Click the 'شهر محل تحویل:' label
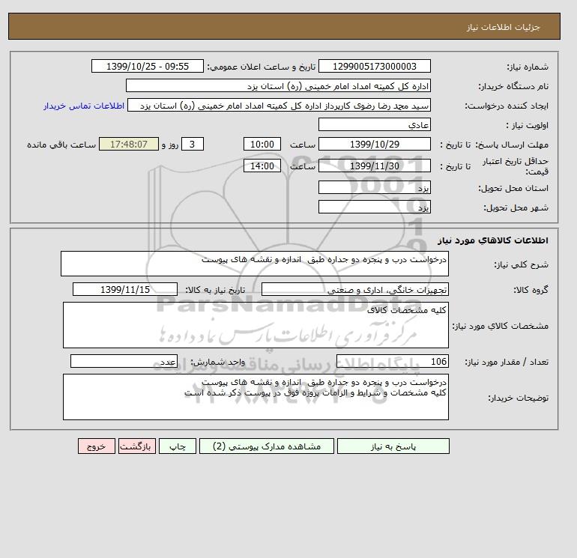Screen dimensions: 577x558 coord(516,207)
